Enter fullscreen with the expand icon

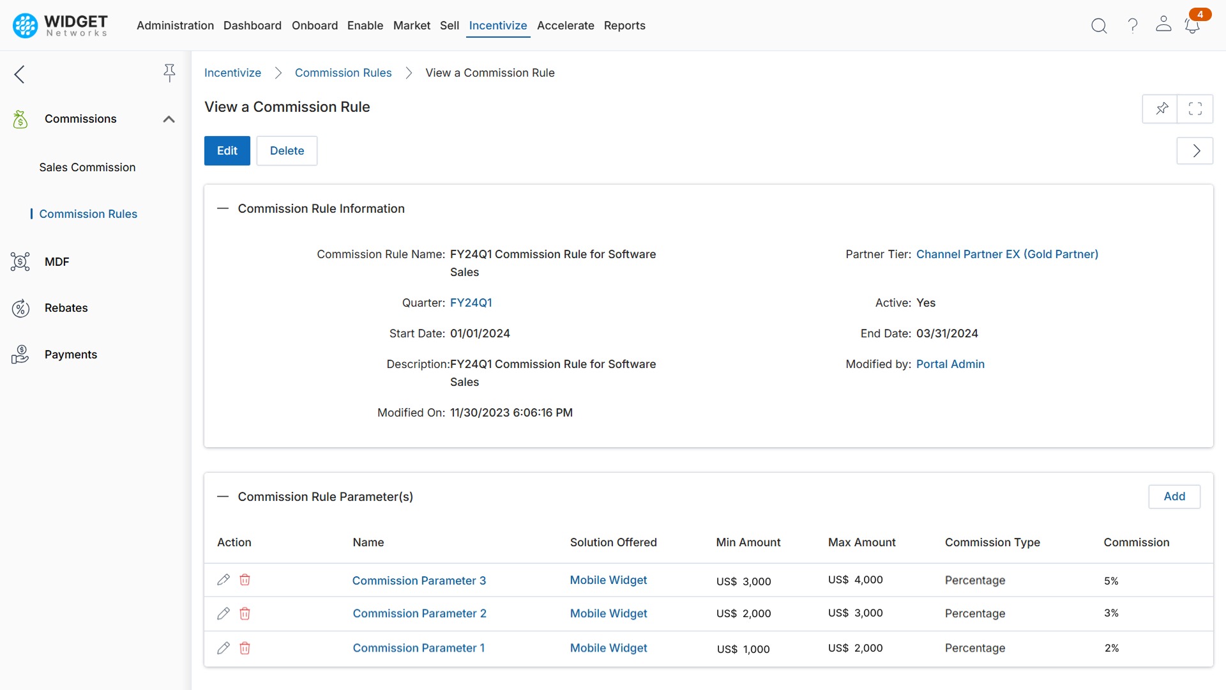coord(1195,109)
